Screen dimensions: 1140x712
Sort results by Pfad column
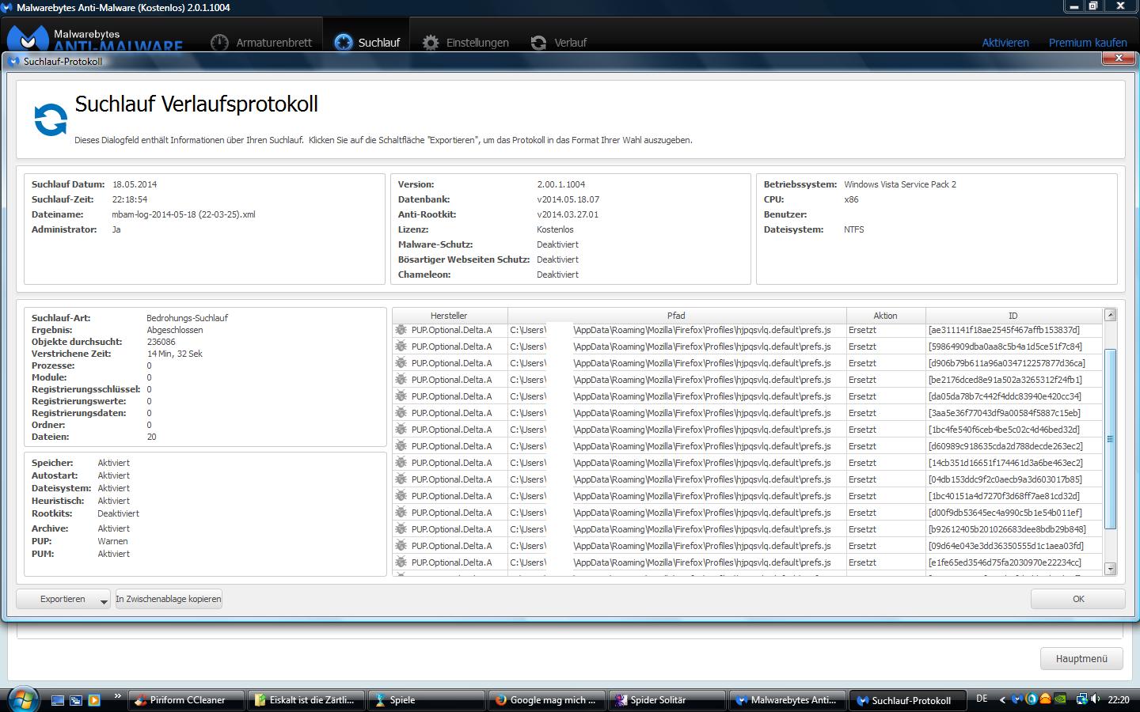point(676,316)
